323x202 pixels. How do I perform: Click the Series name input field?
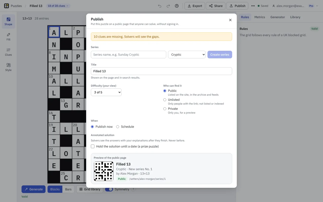[x=128, y=55]
